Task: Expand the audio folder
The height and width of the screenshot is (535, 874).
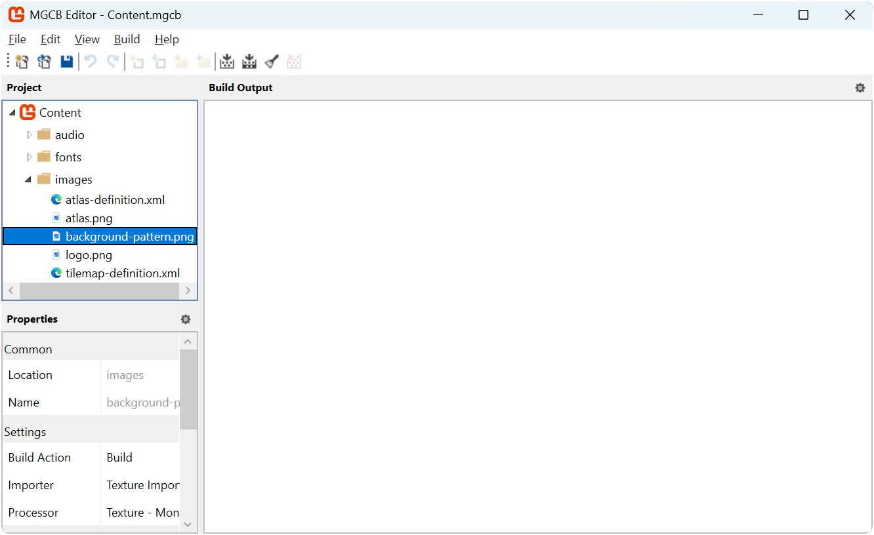Action: coord(29,134)
